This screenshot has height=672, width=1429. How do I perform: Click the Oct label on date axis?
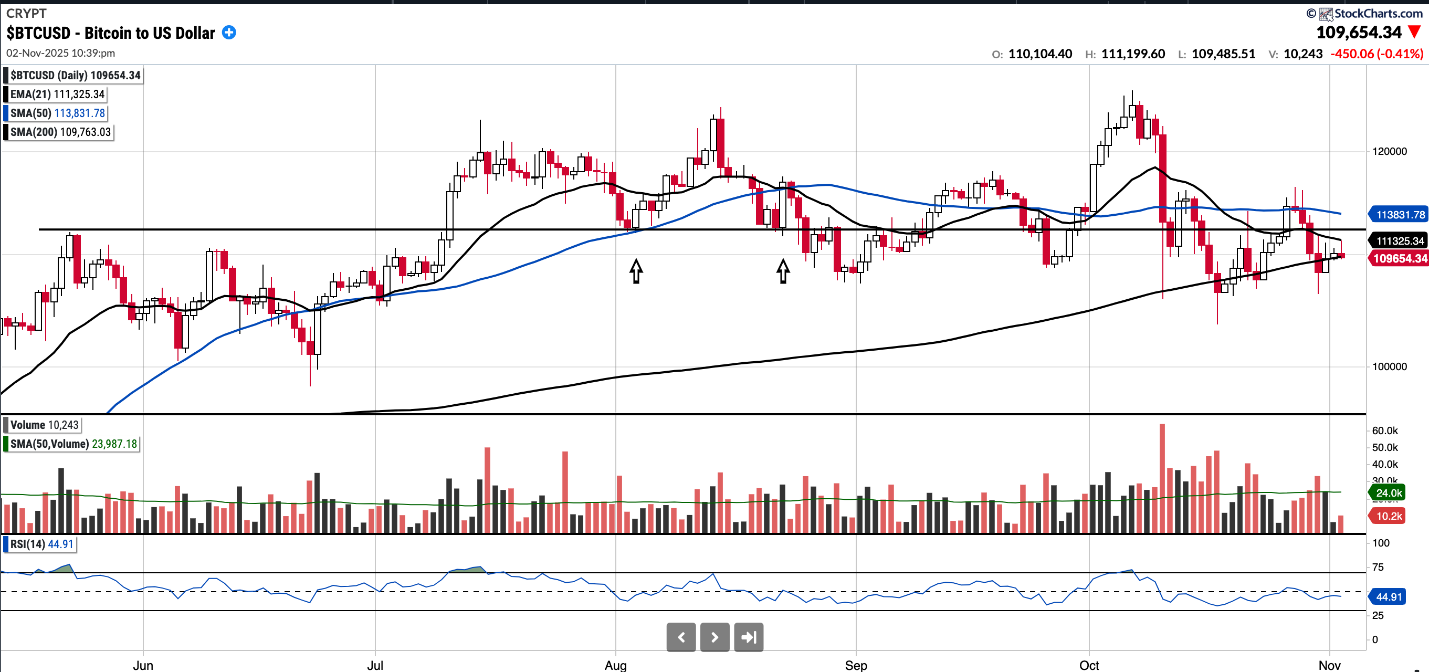(x=1089, y=665)
